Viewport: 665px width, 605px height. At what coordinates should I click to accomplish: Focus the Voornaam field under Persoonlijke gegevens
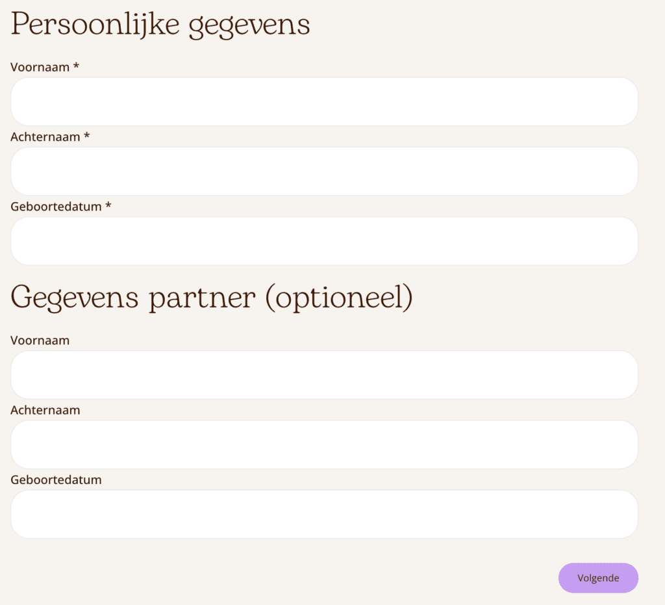[324, 101]
